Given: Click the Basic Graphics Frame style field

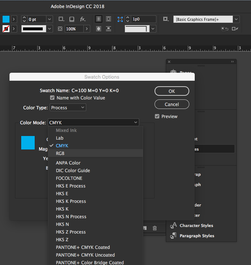Looking at the screenshot, I should tap(203, 19).
